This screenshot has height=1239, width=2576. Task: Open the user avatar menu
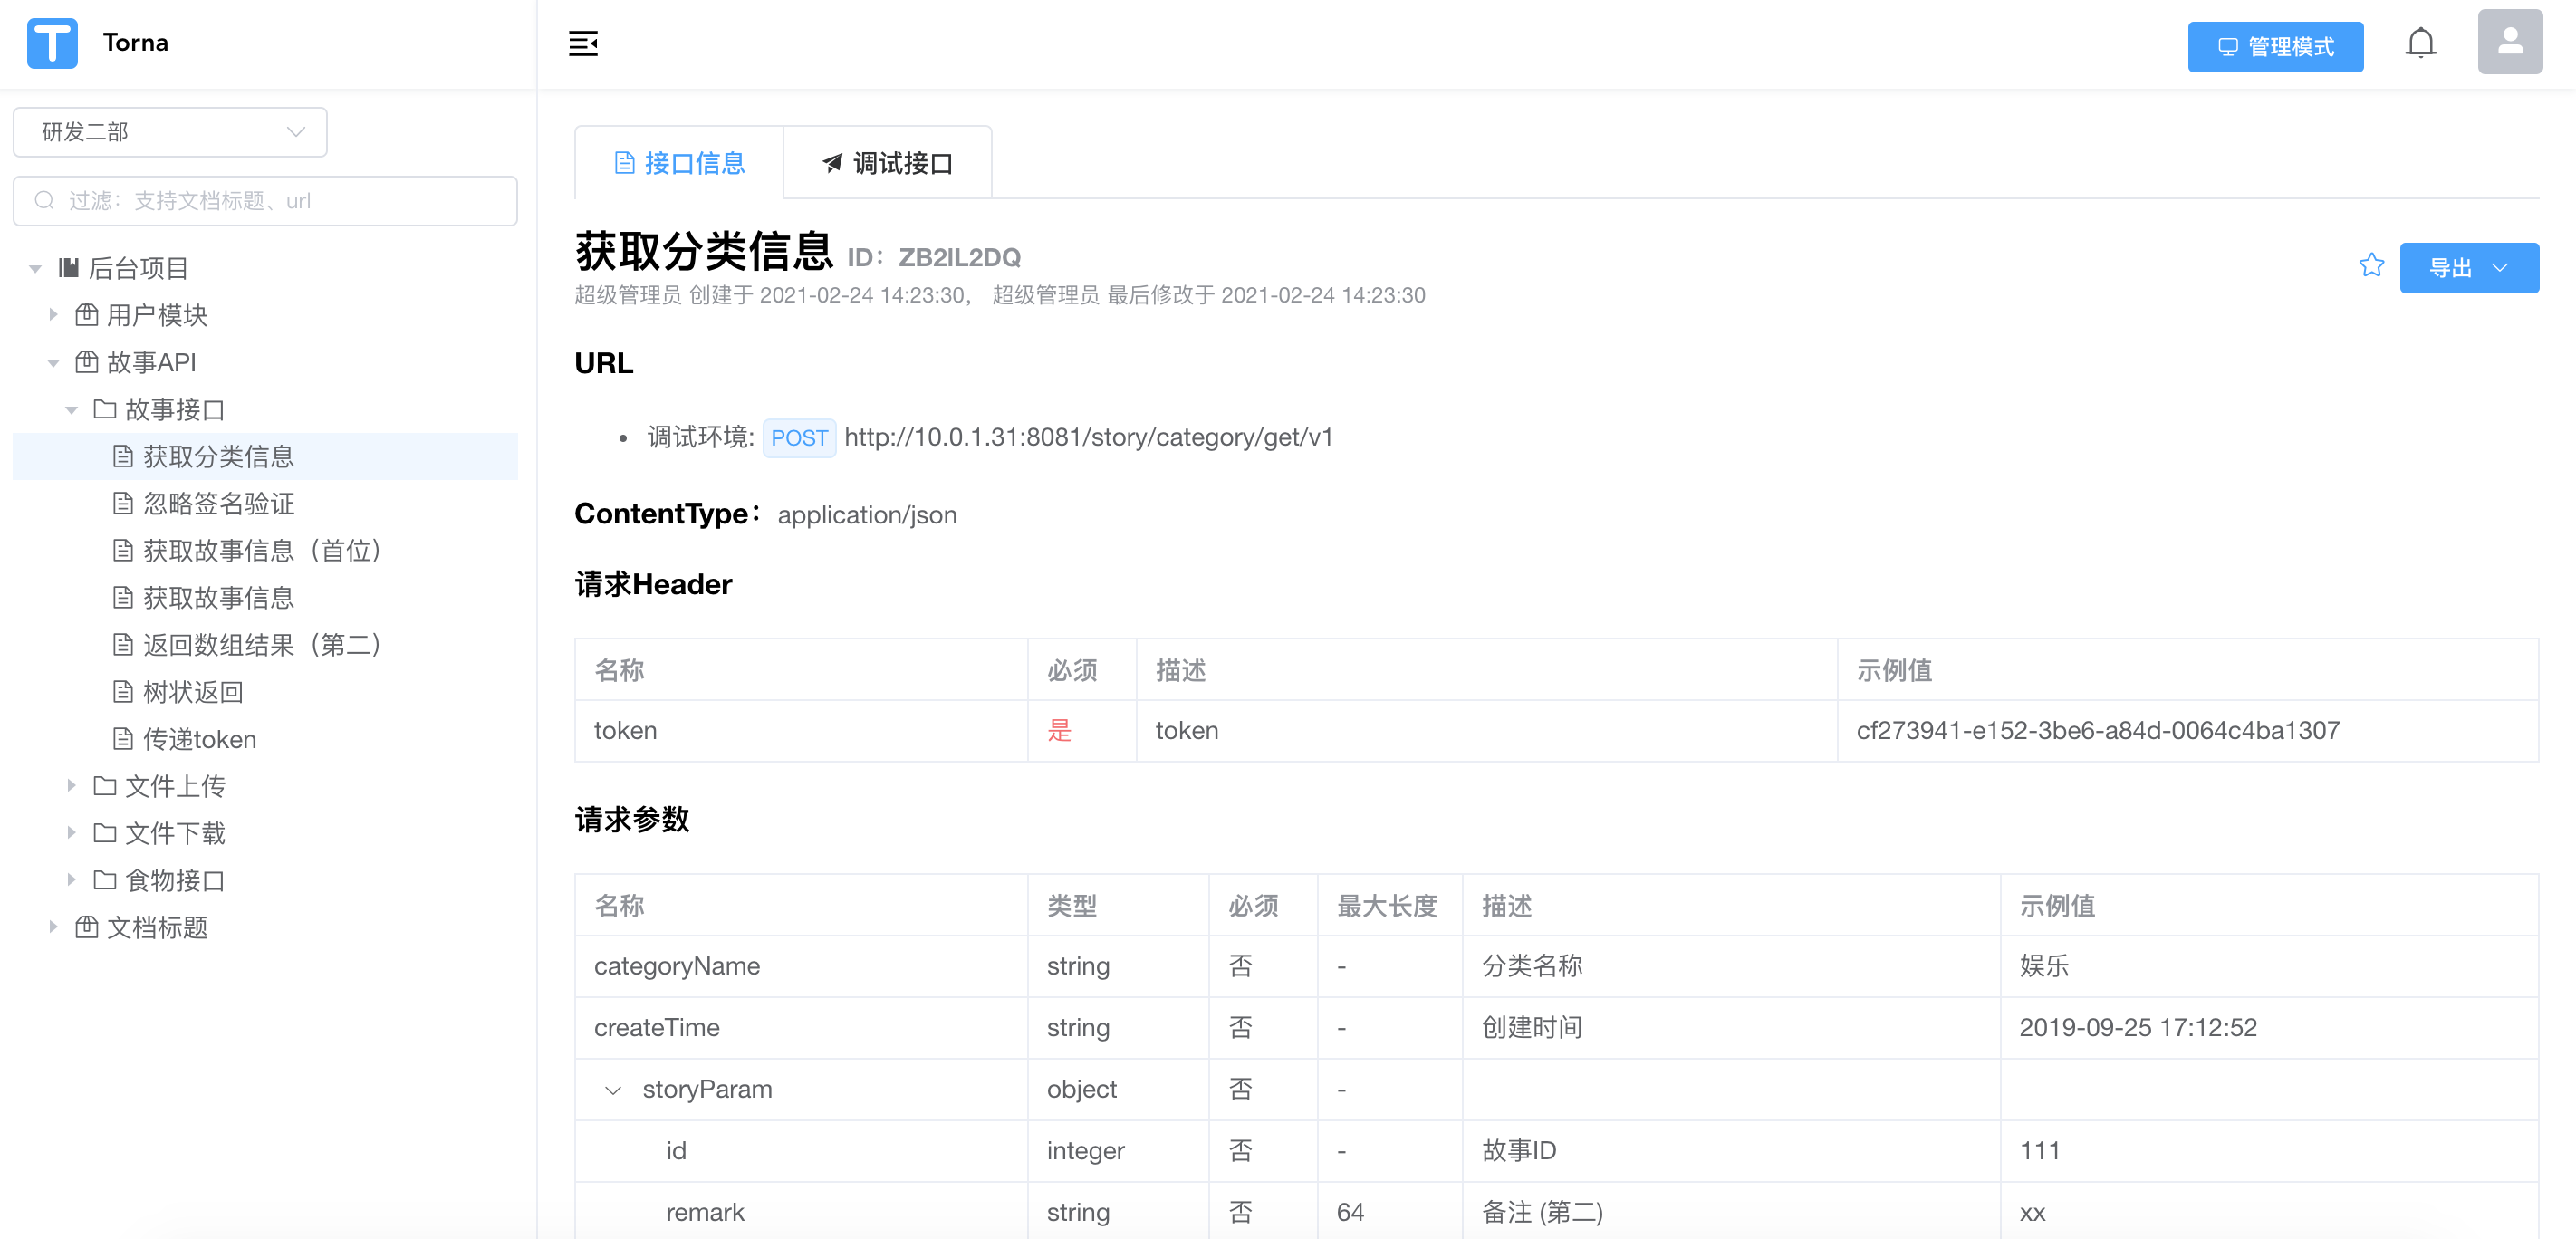point(2509,43)
